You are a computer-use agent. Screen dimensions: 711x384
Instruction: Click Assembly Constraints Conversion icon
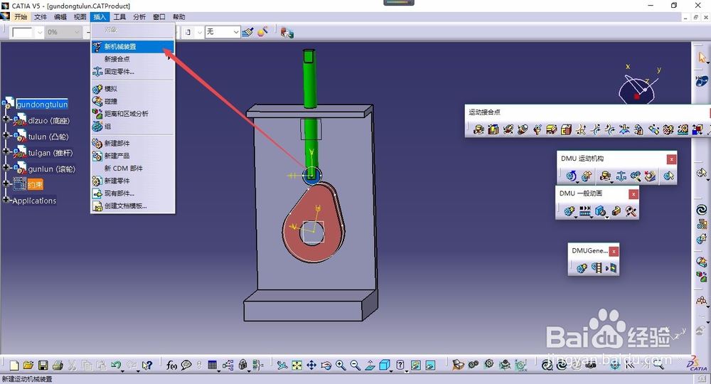point(636,176)
